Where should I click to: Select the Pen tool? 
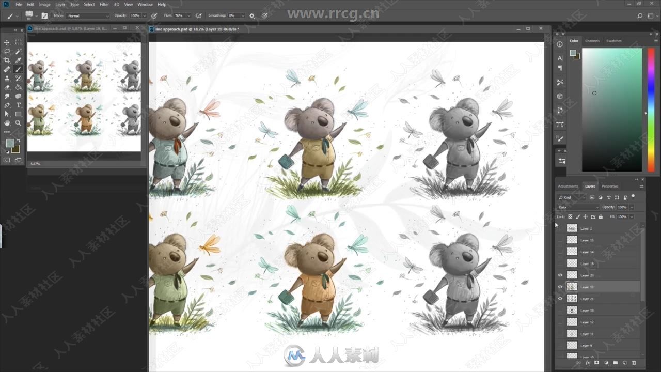7,105
